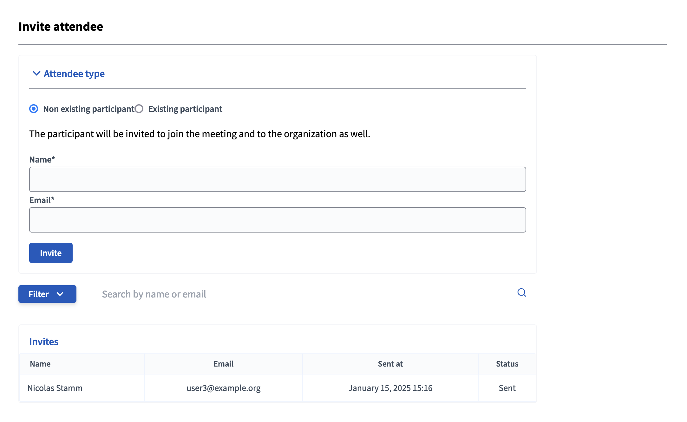Click the Name column header

pos(40,364)
